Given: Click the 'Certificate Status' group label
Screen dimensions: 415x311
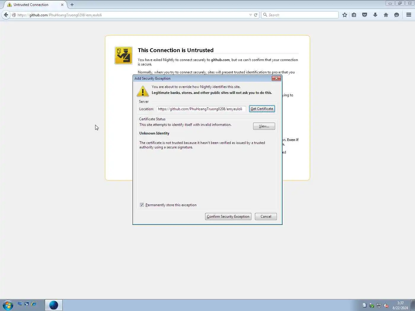Looking at the screenshot, I should pyautogui.click(x=152, y=119).
